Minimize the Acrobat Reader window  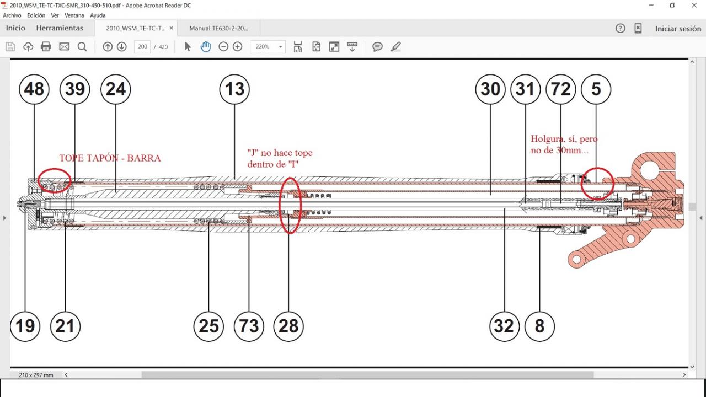[652, 5]
